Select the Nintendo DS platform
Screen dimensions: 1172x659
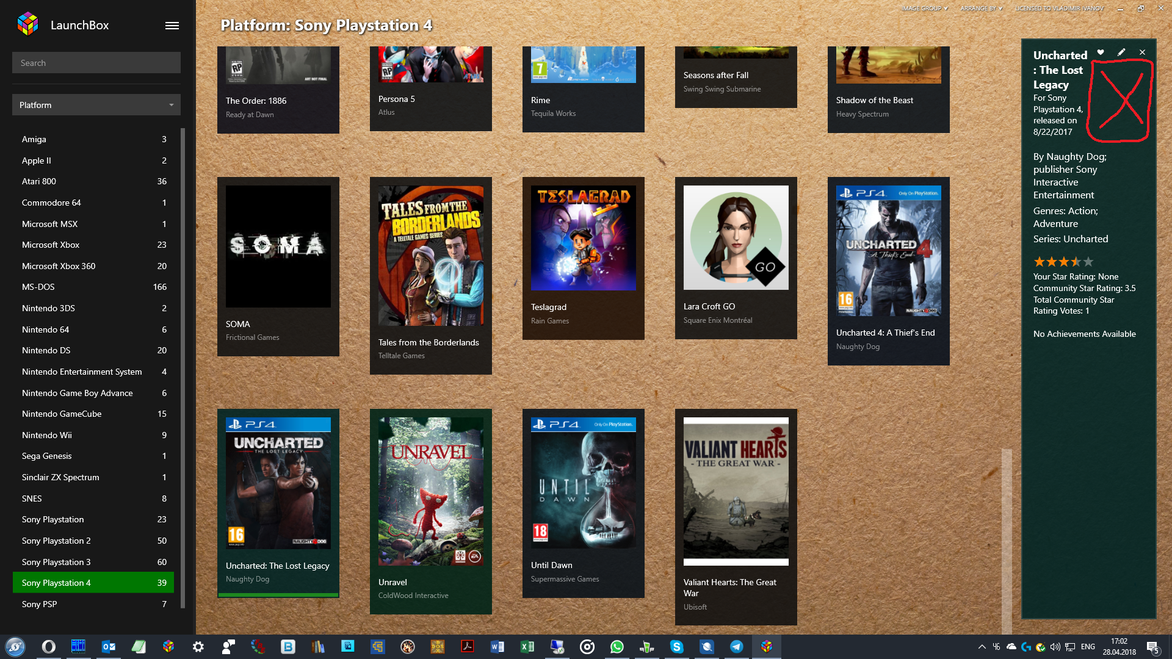(93, 350)
